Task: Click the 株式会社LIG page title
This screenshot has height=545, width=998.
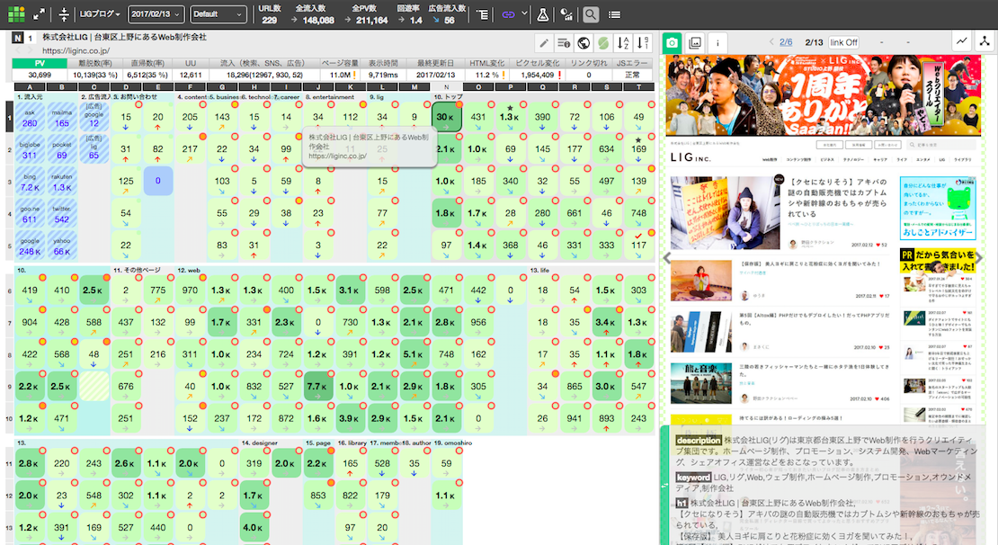Action: pyautogui.click(x=124, y=38)
